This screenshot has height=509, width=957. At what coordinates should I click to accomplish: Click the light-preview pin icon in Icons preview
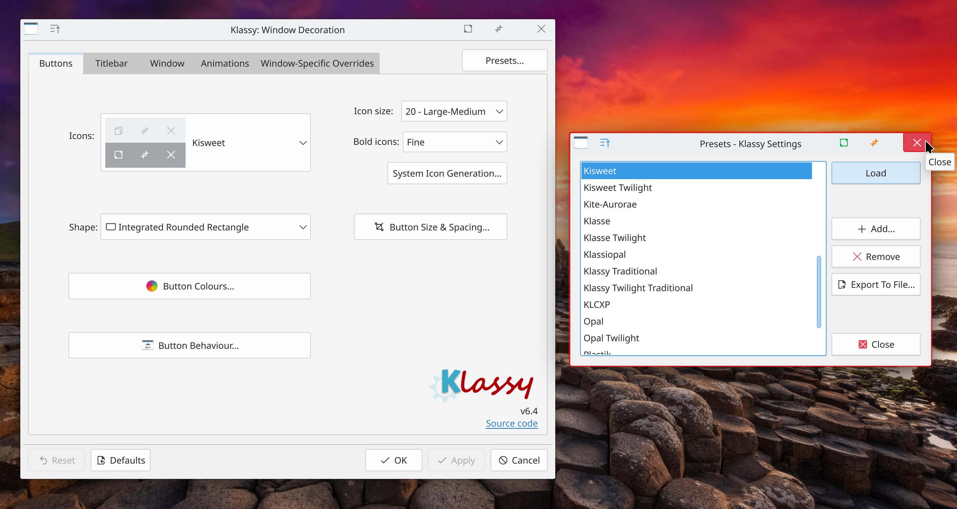coord(145,131)
